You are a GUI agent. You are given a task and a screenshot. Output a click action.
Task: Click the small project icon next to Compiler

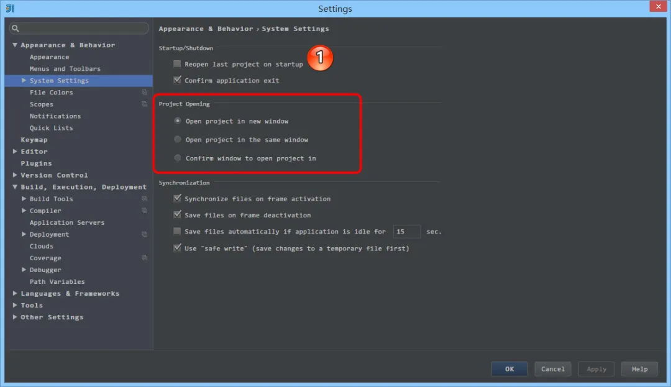144,211
